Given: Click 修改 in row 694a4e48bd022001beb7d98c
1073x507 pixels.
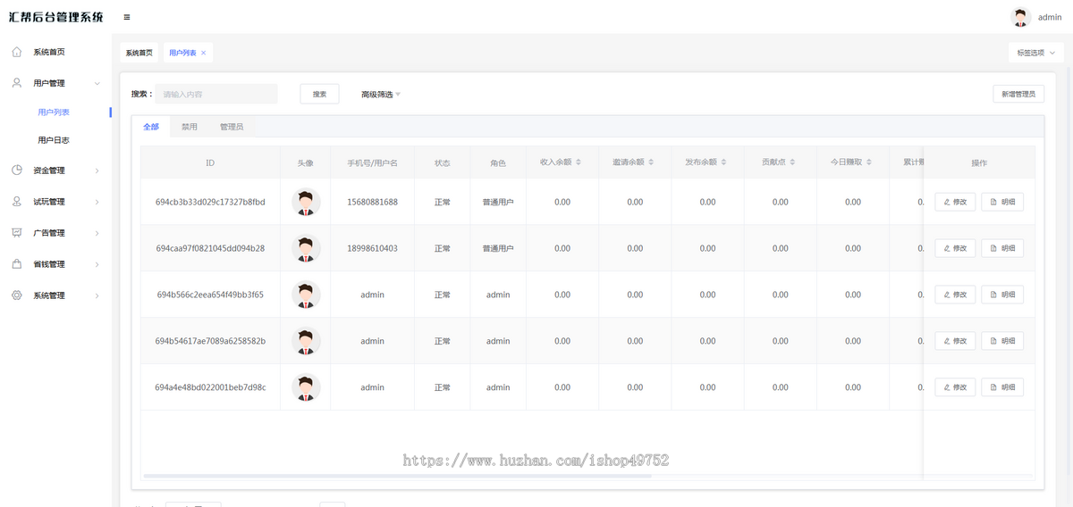Looking at the screenshot, I should 955,387.
